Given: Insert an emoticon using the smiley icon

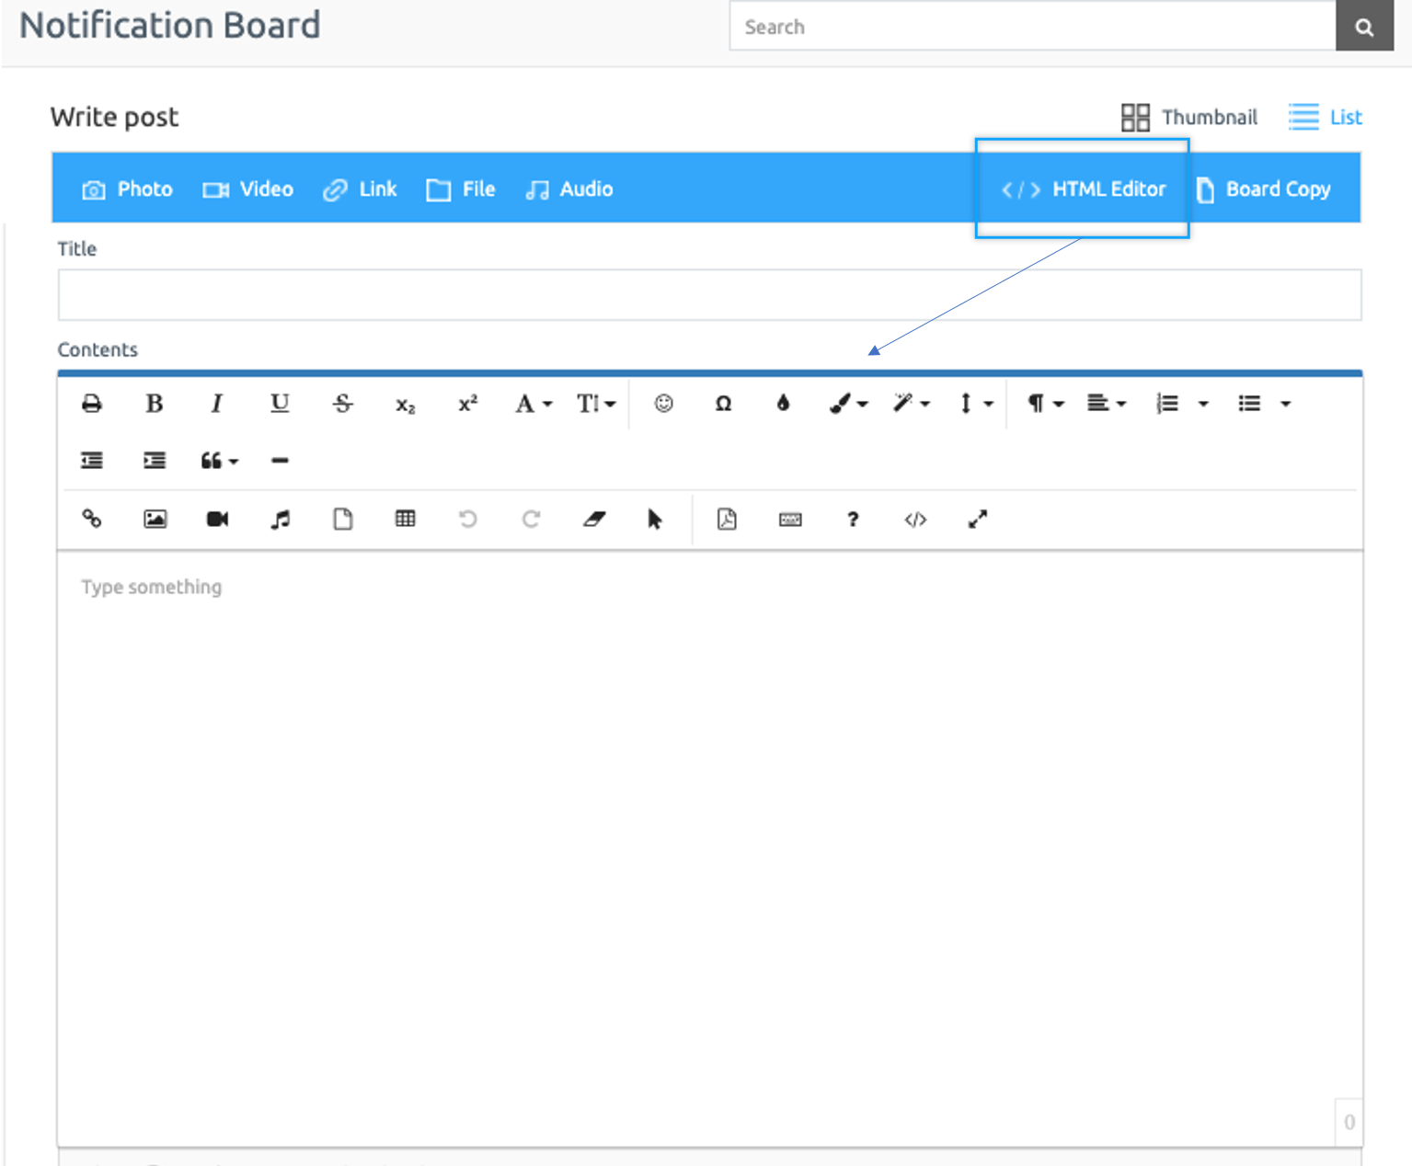Looking at the screenshot, I should (x=663, y=404).
